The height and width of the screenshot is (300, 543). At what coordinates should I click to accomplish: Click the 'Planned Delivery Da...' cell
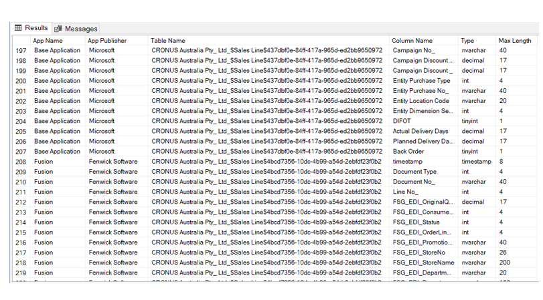(x=423, y=142)
